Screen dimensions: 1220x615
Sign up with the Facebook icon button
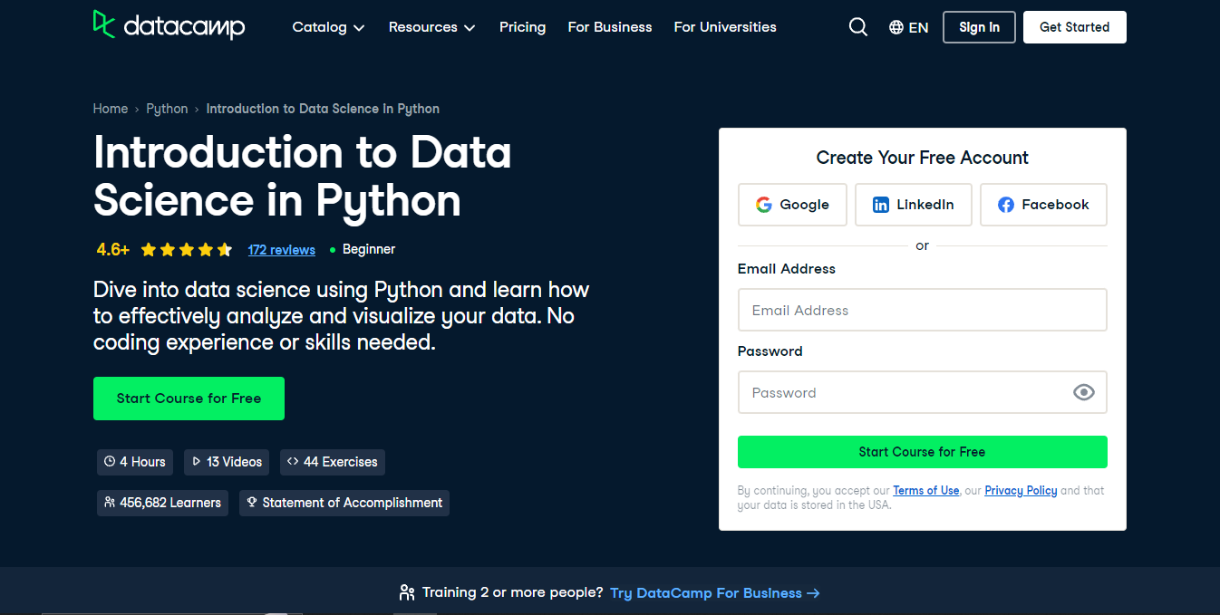1042,205
